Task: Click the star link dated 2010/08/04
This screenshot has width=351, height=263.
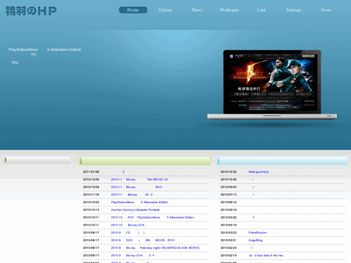Action: [253, 187]
